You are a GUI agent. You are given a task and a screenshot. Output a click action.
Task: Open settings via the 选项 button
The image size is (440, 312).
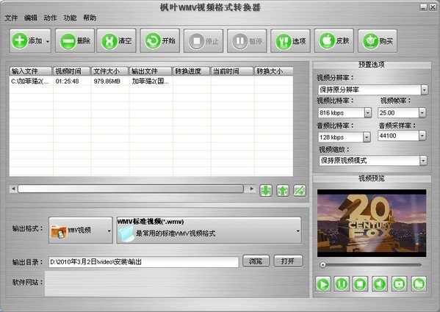point(290,41)
